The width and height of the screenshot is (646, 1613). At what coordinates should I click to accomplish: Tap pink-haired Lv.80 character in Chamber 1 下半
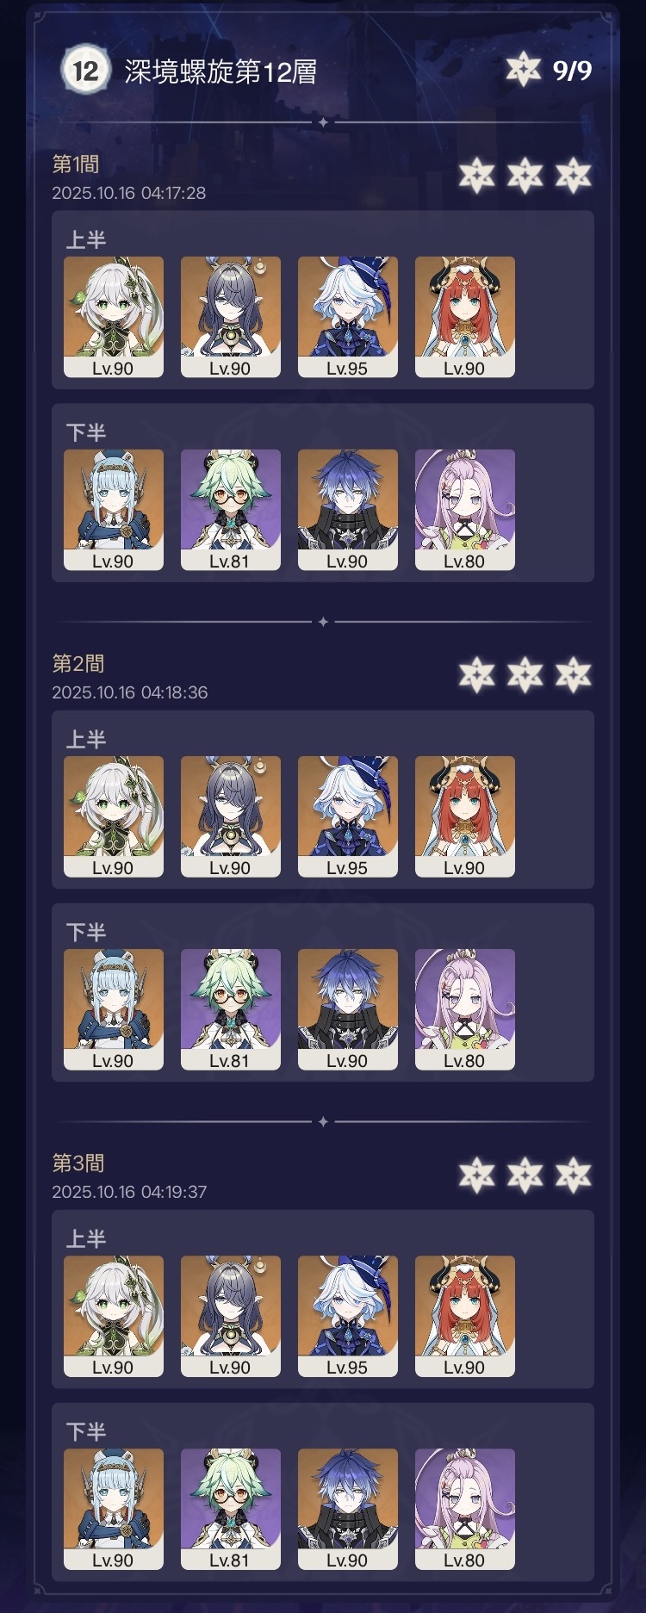[465, 510]
